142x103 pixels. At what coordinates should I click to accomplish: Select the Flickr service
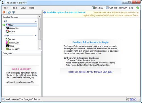coord(22,25)
